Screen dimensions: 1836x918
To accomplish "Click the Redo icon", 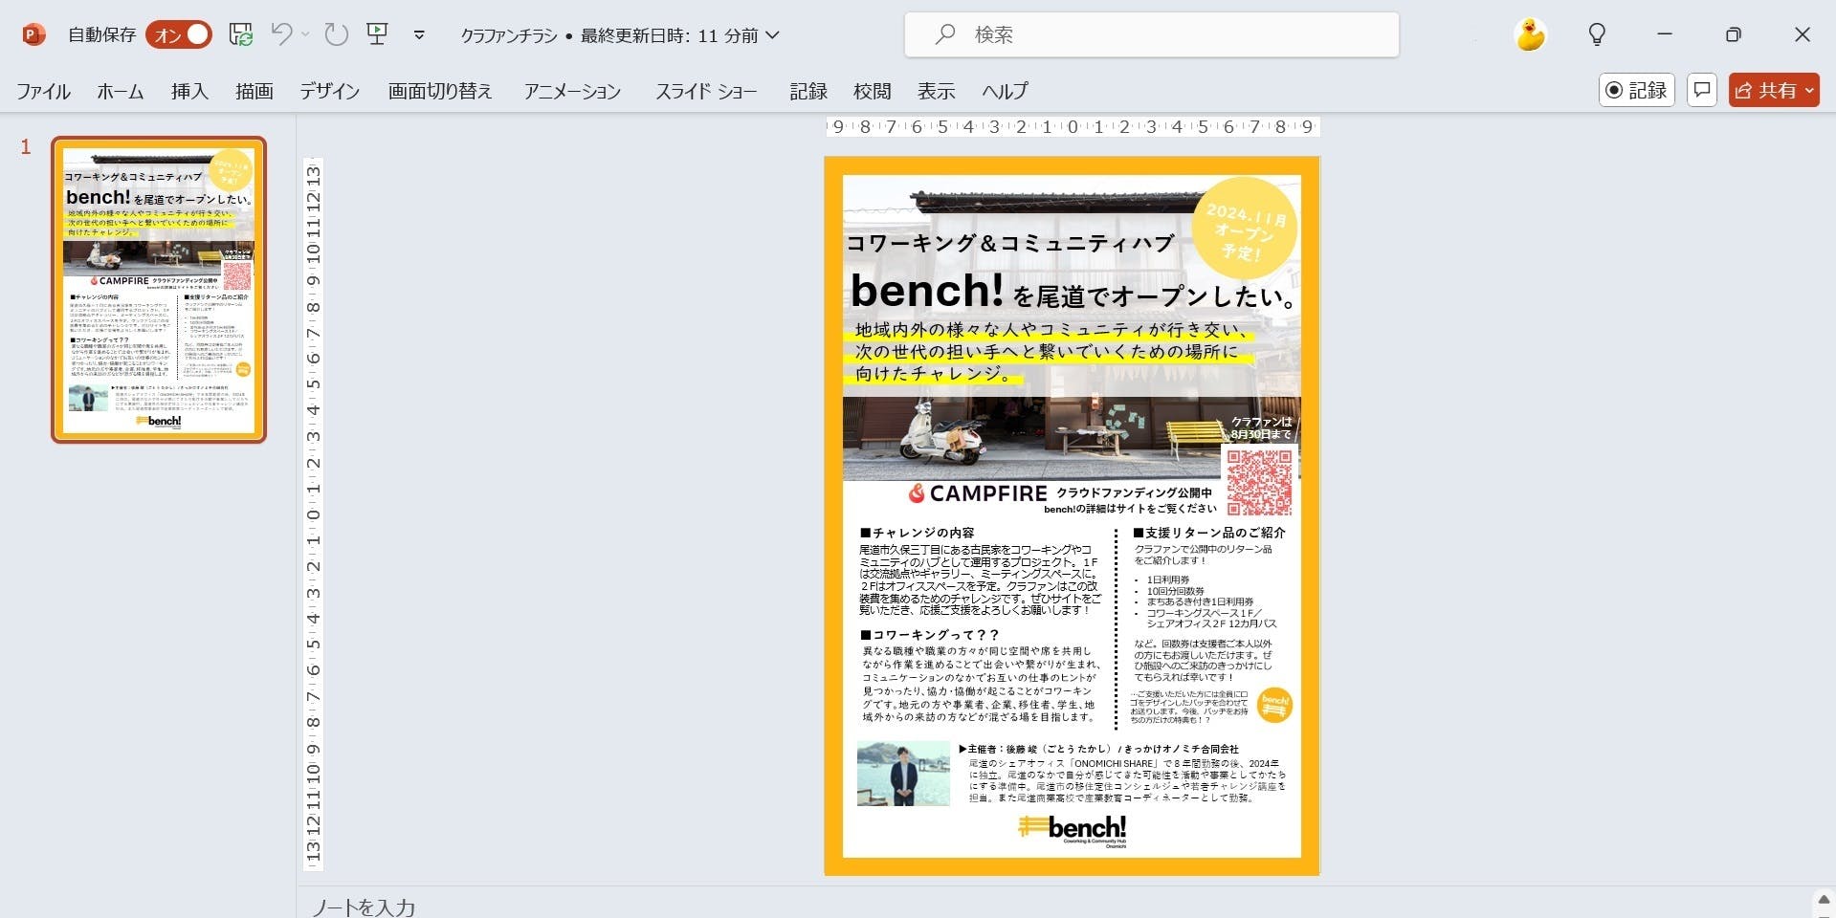I will click(x=336, y=34).
